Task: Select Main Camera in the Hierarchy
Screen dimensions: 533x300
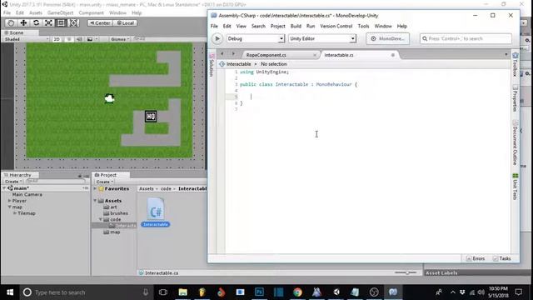Action: click(x=27, y=194)
